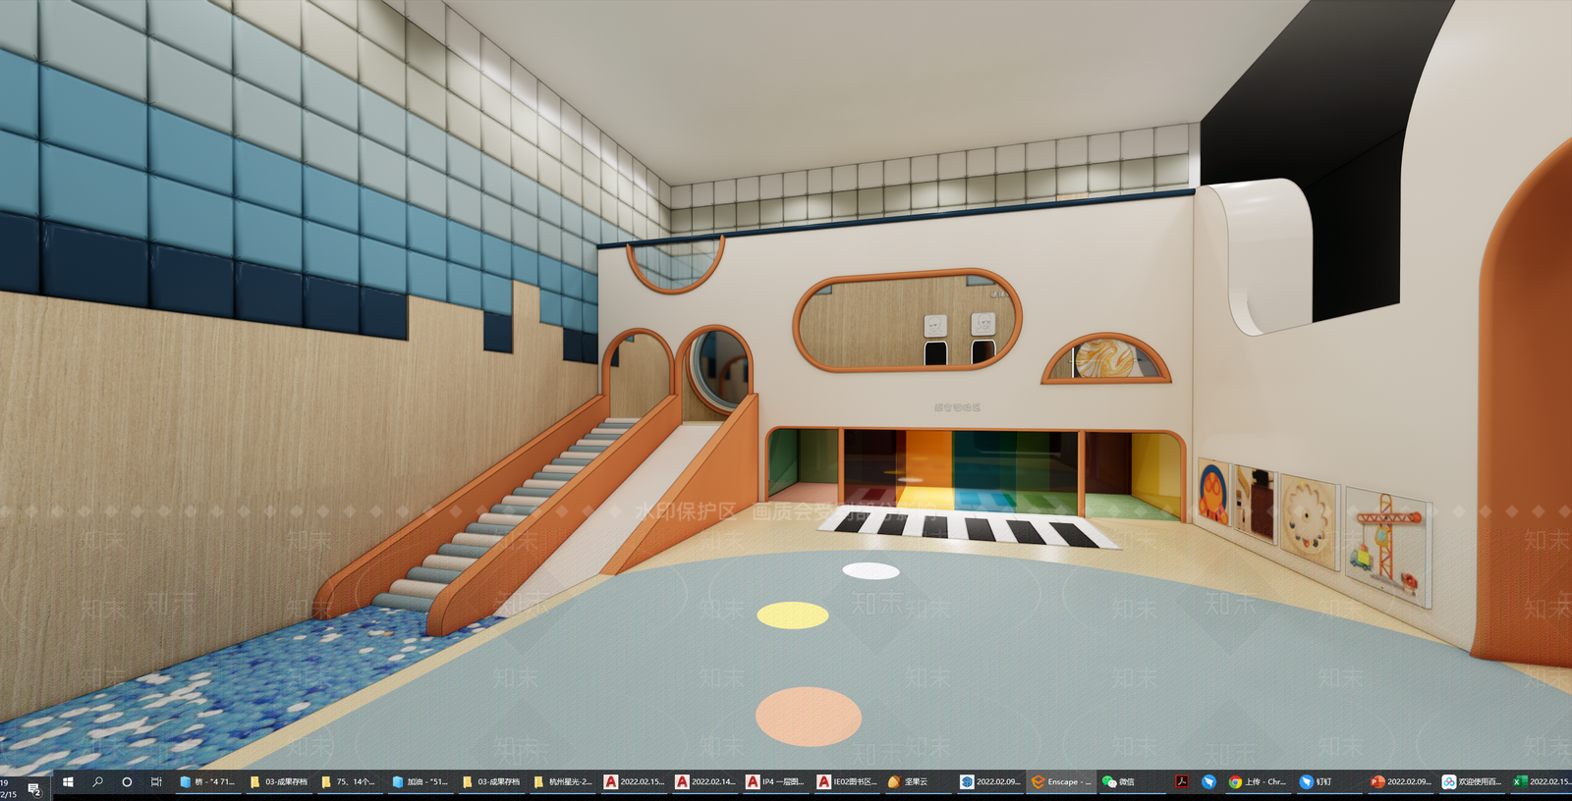This screenshot has height=801, width=1572.
Task: Open the Adobe Acrobat taskbar icon
Action: click(1182, 782)
